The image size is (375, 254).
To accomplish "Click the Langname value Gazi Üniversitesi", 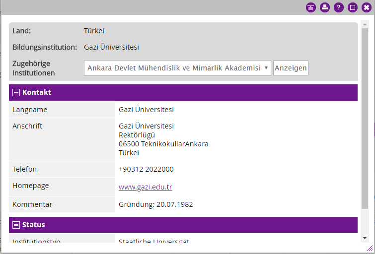I will (x=146, y=110).
